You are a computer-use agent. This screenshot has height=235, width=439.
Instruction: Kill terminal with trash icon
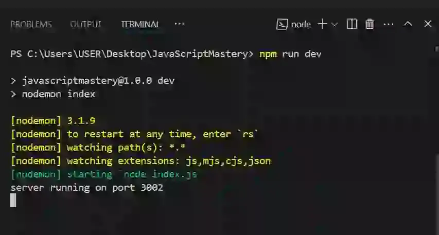[370, 24]
